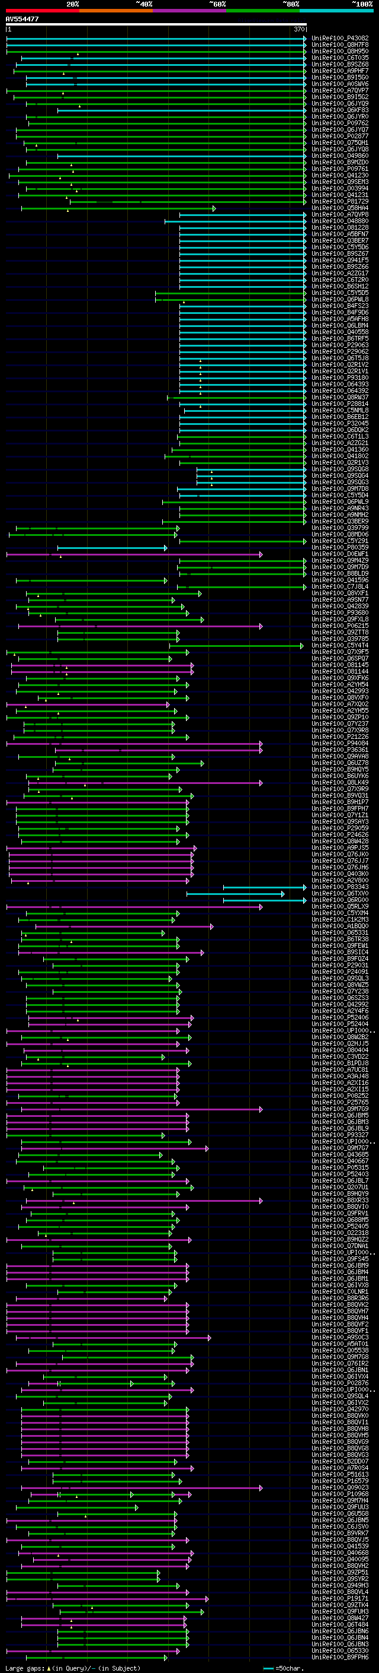379x1673 pixels.
Task: Open the UniRef100_P08252 label
Action: click(340, 1096)
